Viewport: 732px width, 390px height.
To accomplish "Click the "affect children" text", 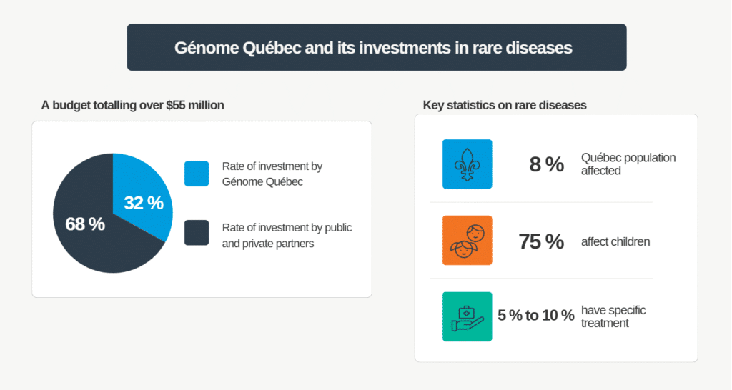I will click(615, 241).
